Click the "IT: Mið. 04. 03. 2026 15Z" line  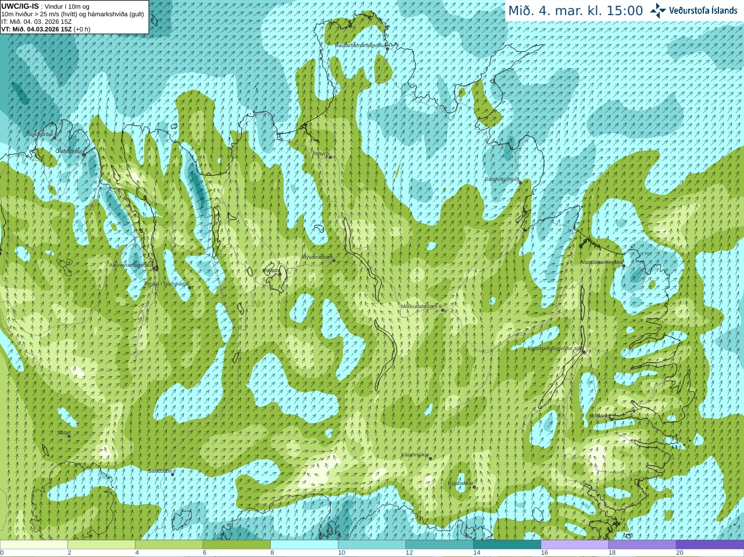[x=37, y=22]
